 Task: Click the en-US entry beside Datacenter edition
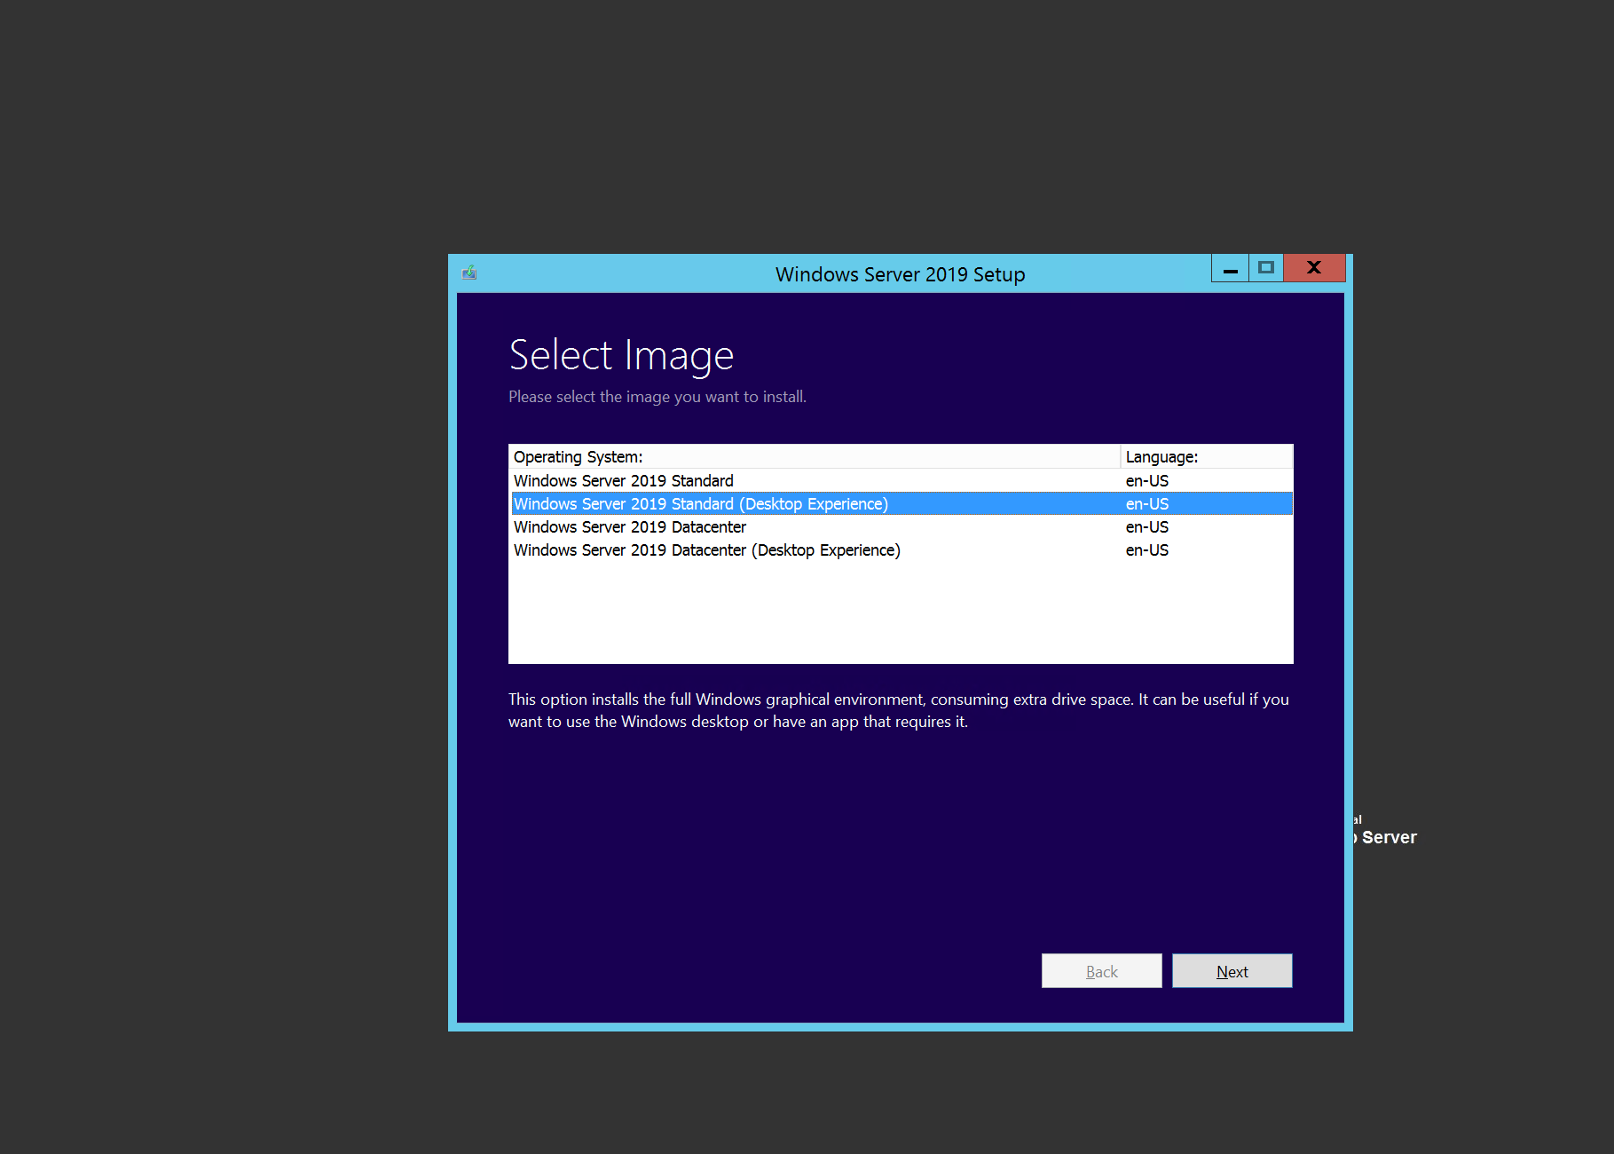[x=1146, y=526]
